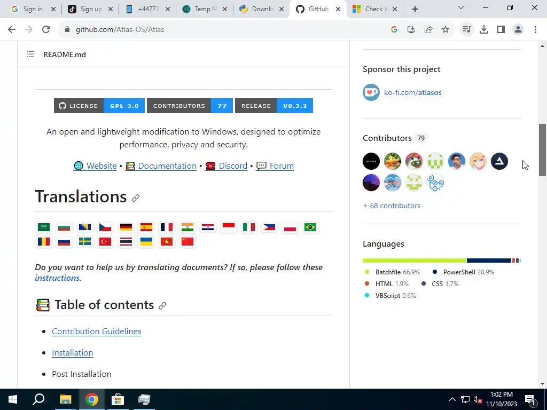Click the German flag translation

pos(126,227)
